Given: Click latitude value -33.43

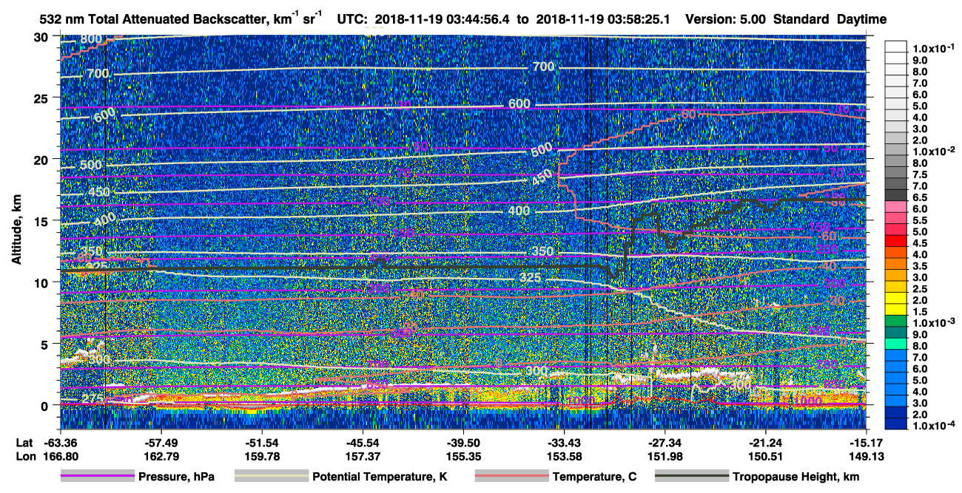Looking at the screenshot, I should [565, 442].
